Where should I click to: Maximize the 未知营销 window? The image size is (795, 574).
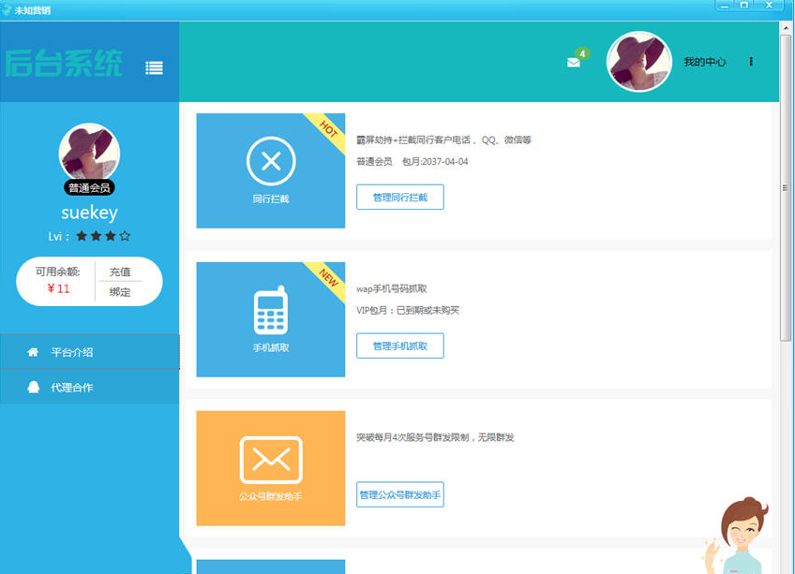(x=743, y=6)
